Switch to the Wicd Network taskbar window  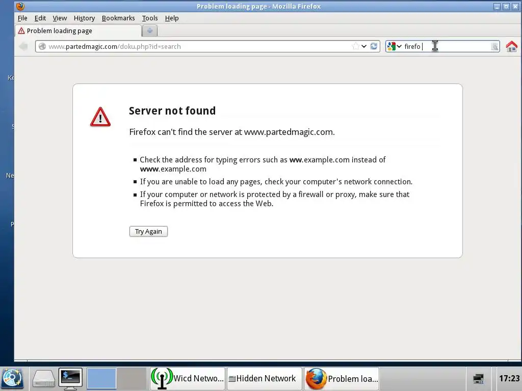[x=188, y=378]
